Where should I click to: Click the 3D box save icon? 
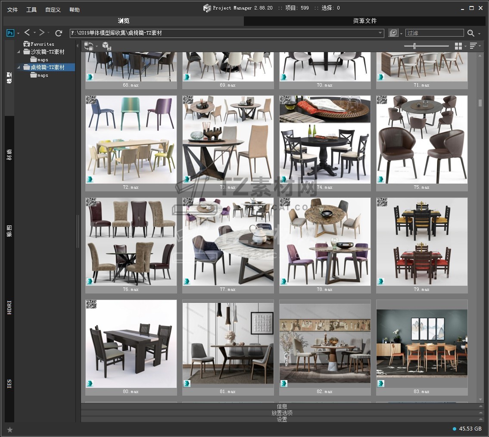point(107,46)
